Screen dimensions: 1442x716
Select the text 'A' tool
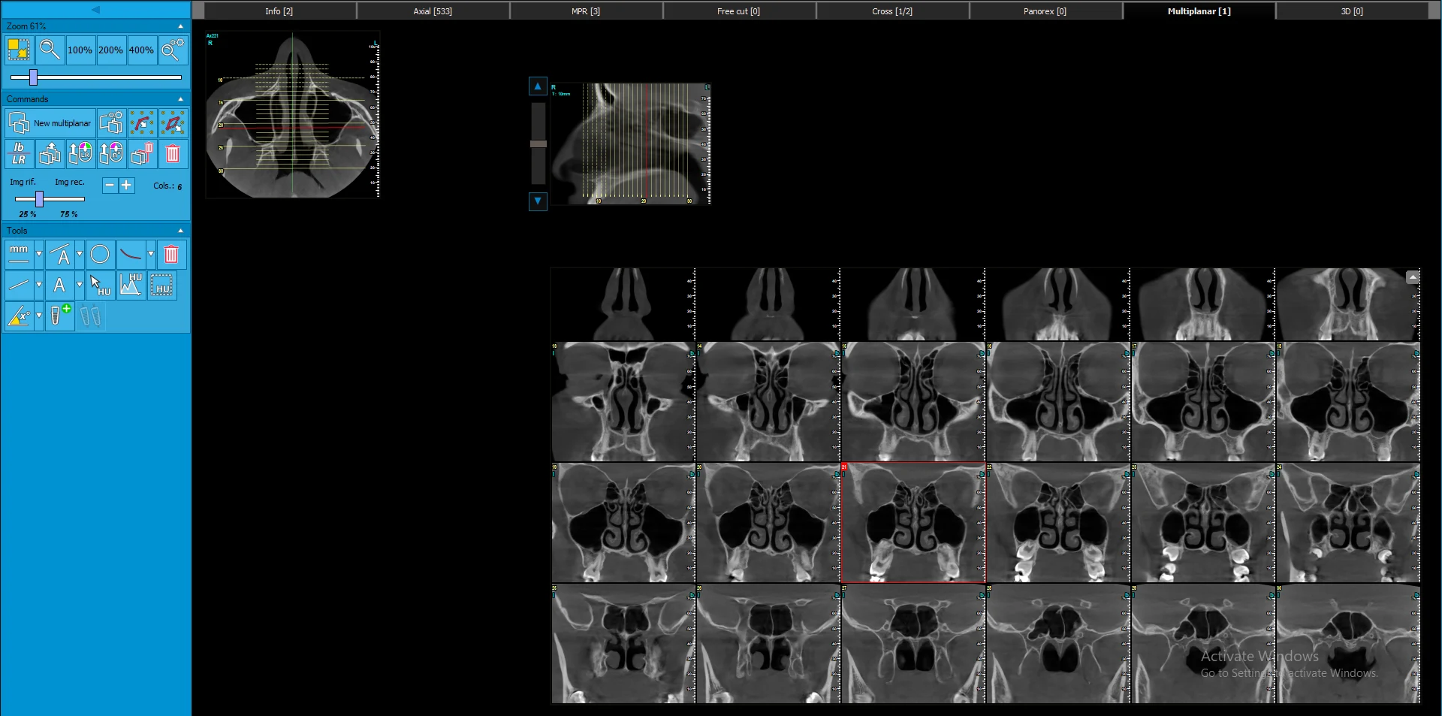(59, 285)
